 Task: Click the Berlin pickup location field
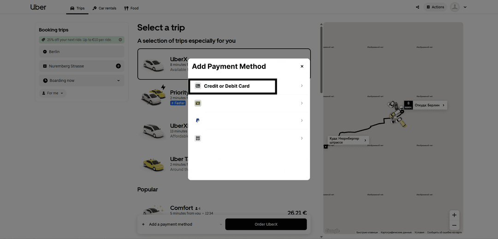pyautogui.click(x=82, y=51)
